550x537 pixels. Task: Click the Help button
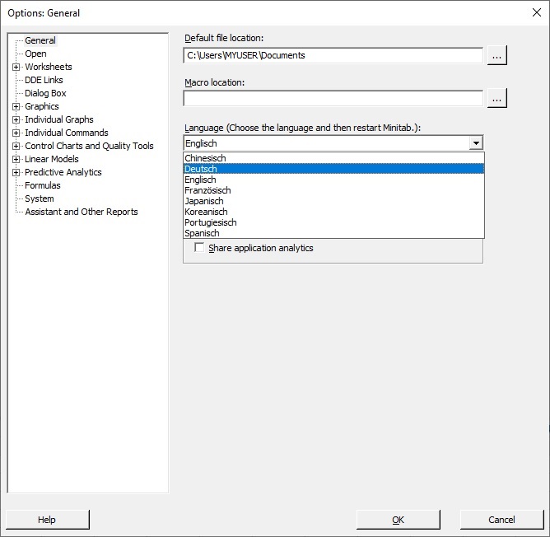point(48,520)
